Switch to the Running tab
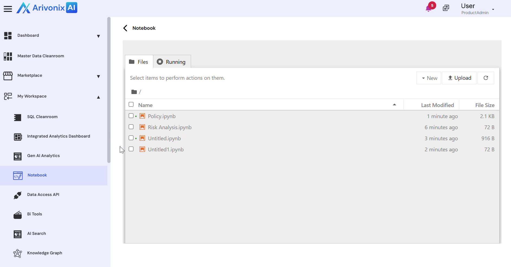Screen dimensions: 511x267 (x=172, y=62)
